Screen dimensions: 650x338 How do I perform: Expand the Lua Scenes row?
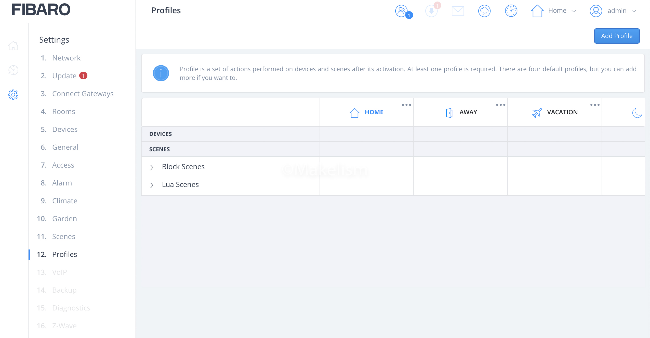[152, 185]
